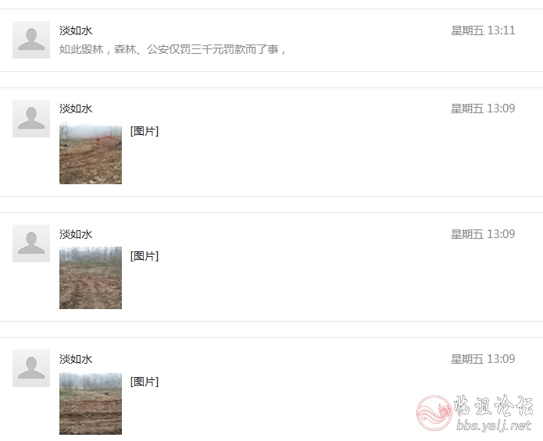
Task: Click the avatar icon of the 13:11 message
Action: click(31, 40)
